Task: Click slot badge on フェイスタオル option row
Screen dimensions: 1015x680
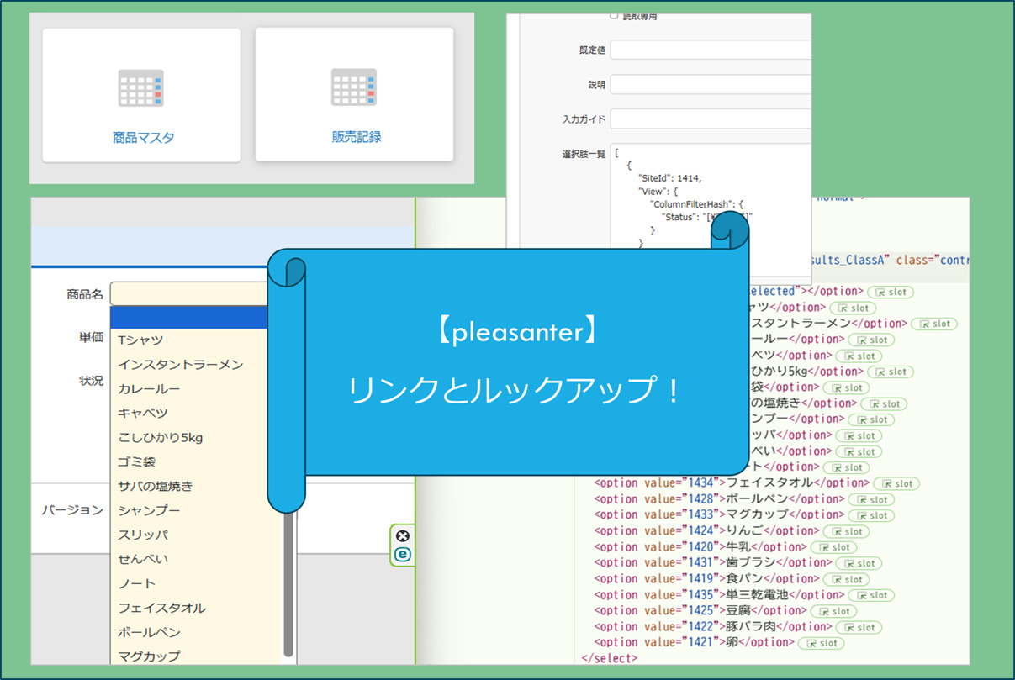Action: (x=896, y=483)
